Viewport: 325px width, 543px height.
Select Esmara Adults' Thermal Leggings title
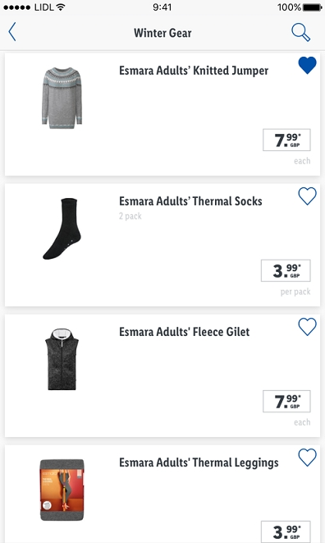[199, 463]
